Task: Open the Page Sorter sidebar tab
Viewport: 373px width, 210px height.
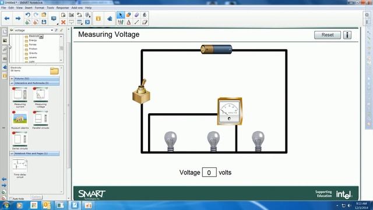Action: tap(5, 32)
